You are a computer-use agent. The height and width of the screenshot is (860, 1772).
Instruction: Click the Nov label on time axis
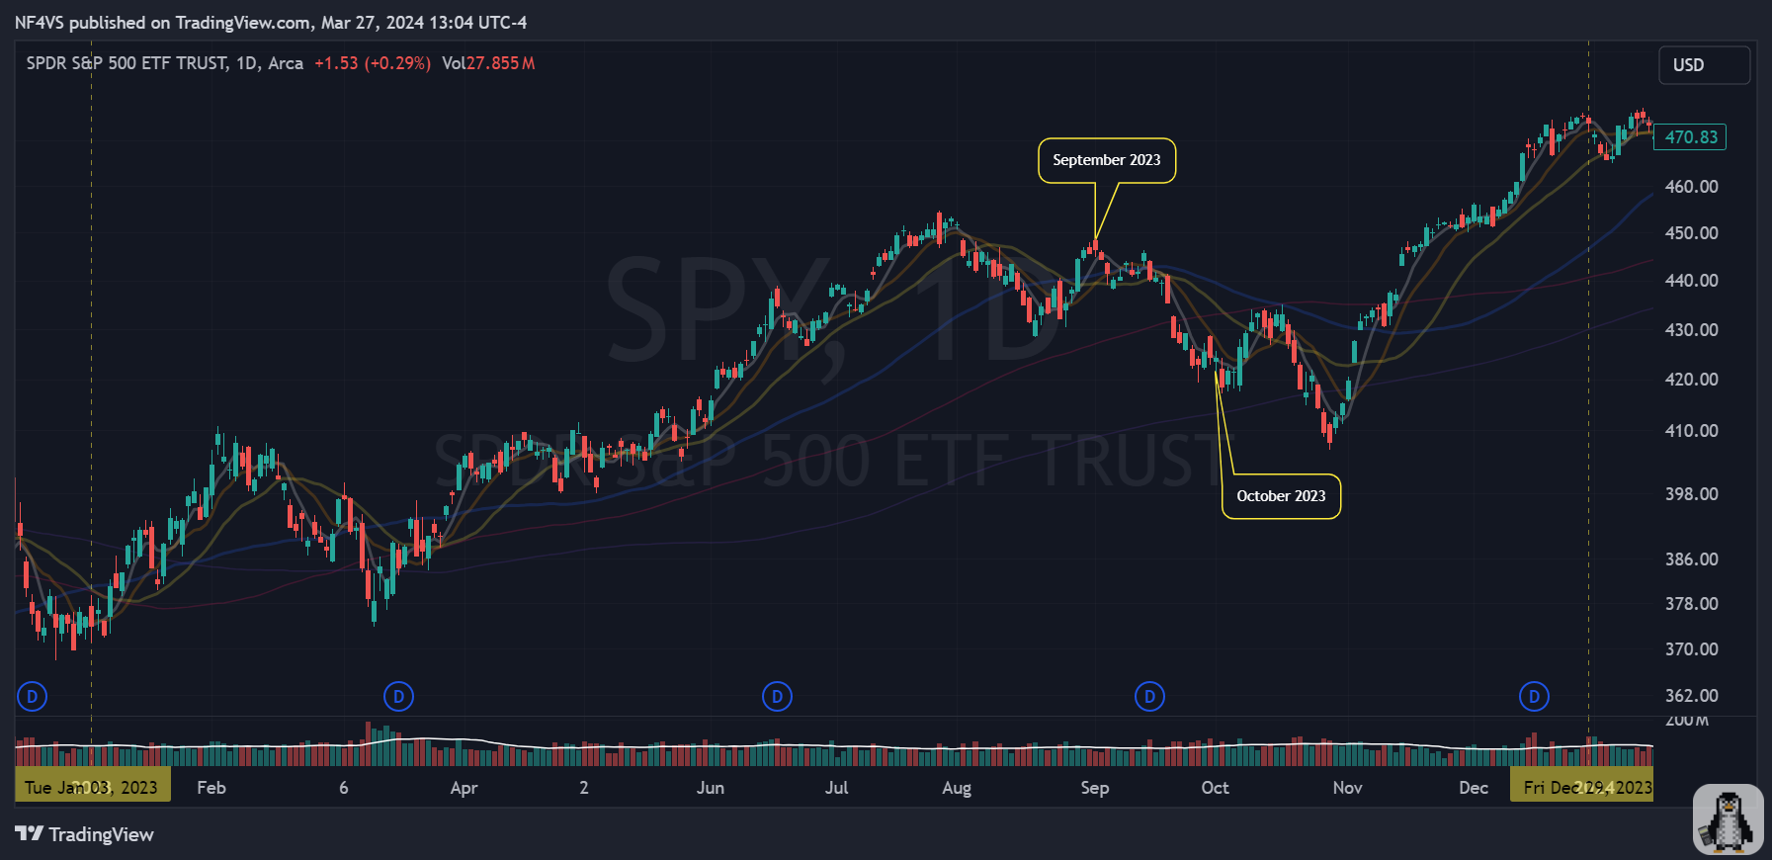tap(1348, 788)
